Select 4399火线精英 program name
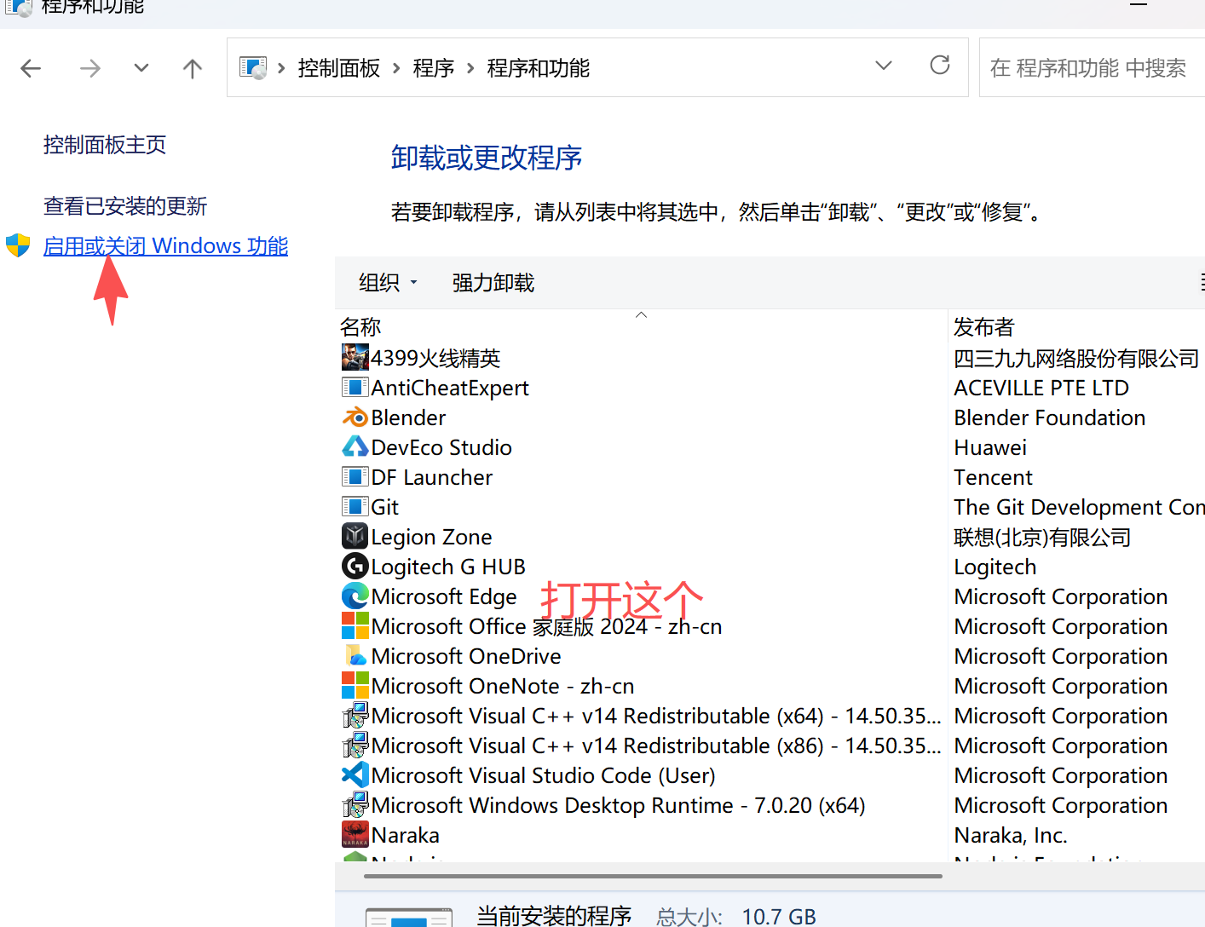The height and width of the screenshot is (927, 1205). 435,358
